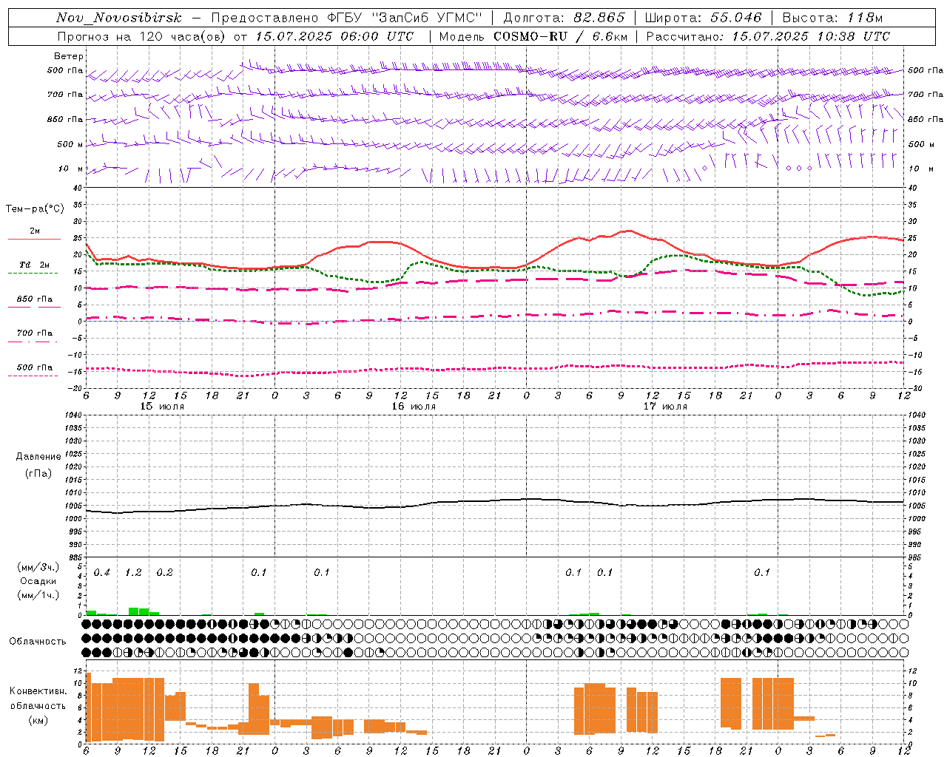Image resolution: width=947 pixels, height=757 pixels.
Task: Click the computed time 15.07.2025 10:38 UTC
Action: click(x=811, y=36)
